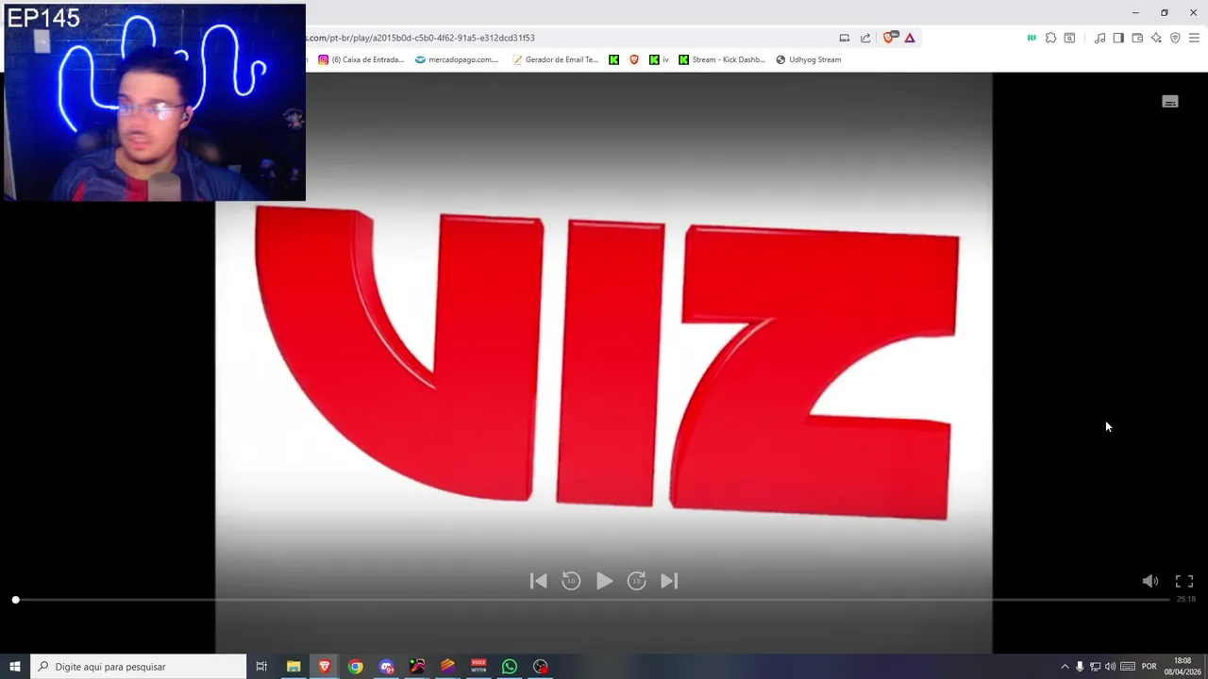Open the system volume tray icon
The height and width of the screenshot is (679, 1208).
pos(1110,667)
